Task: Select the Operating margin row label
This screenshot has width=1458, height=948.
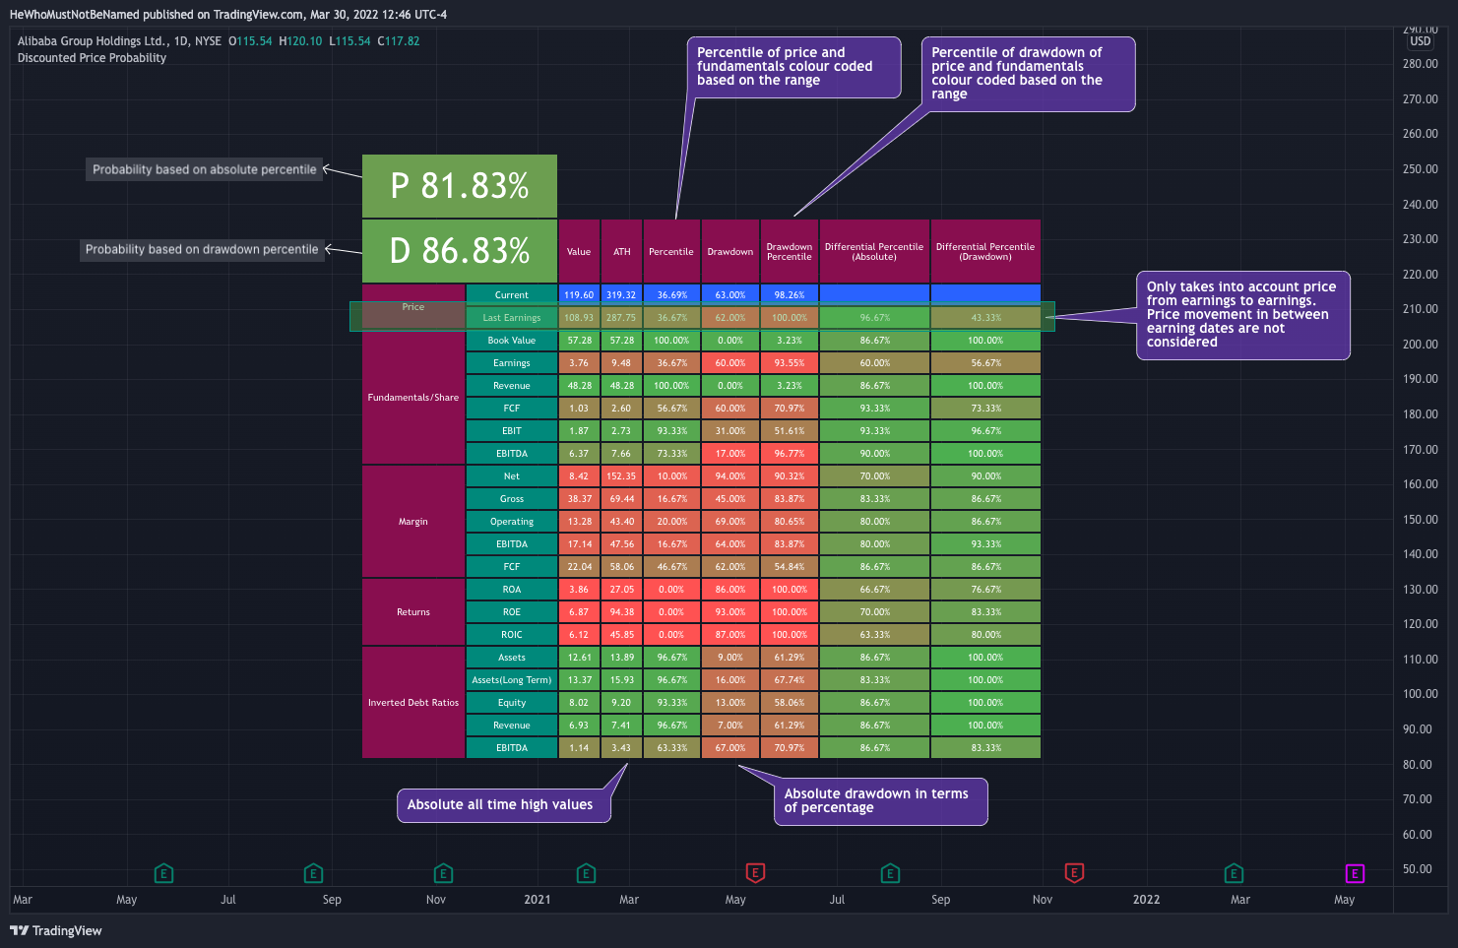Action: 512,522
